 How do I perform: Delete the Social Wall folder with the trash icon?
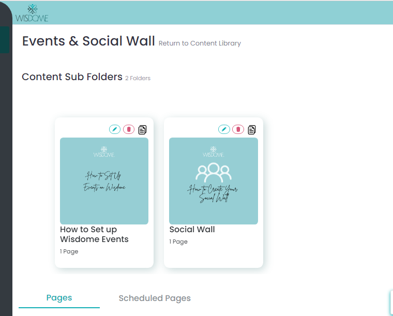pyautogui.click(x=238, y=129)
